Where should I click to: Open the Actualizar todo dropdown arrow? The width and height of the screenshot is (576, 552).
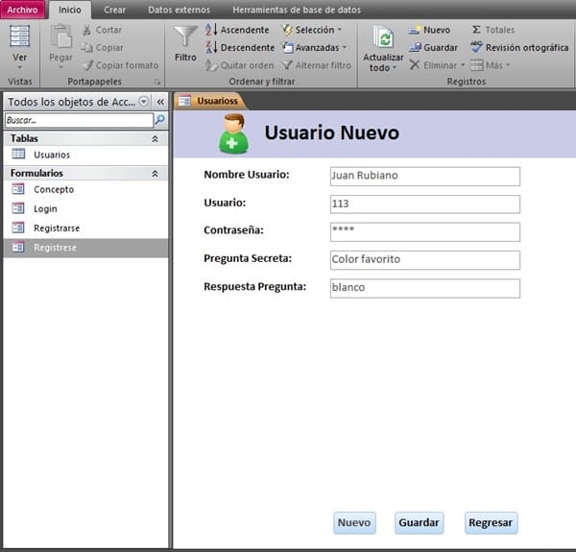[395, 67]
